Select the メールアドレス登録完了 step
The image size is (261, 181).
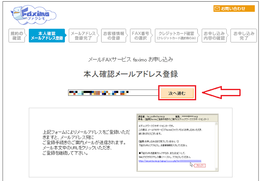pos(83,35)
